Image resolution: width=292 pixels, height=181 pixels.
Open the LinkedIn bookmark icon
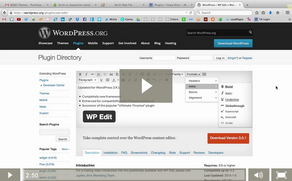tap(63, 19)
